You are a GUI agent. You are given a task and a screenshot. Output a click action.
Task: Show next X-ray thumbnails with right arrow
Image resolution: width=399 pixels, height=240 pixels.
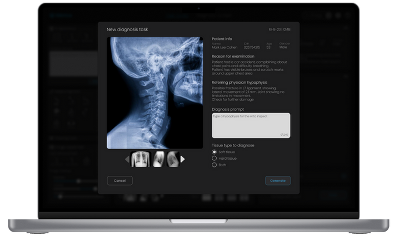pos(182,159)
